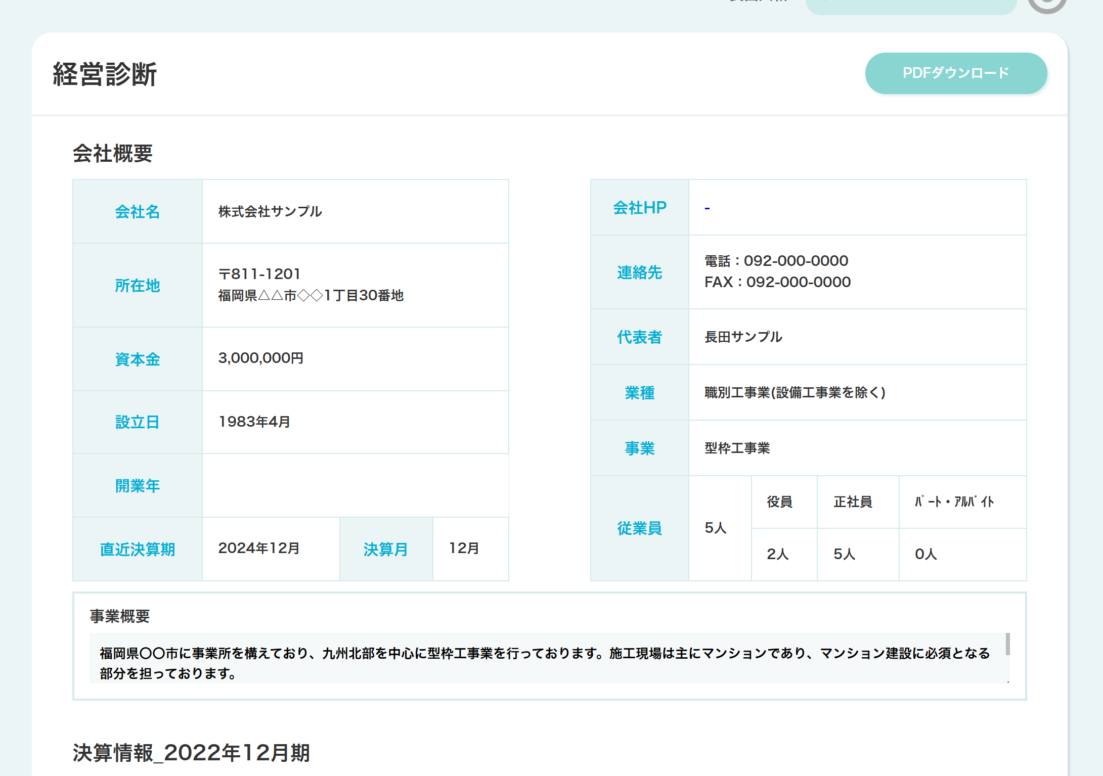The image size is (1103, 776).
Task: Click the 資本金 value 3,000,000円
Action: (260, 359)
